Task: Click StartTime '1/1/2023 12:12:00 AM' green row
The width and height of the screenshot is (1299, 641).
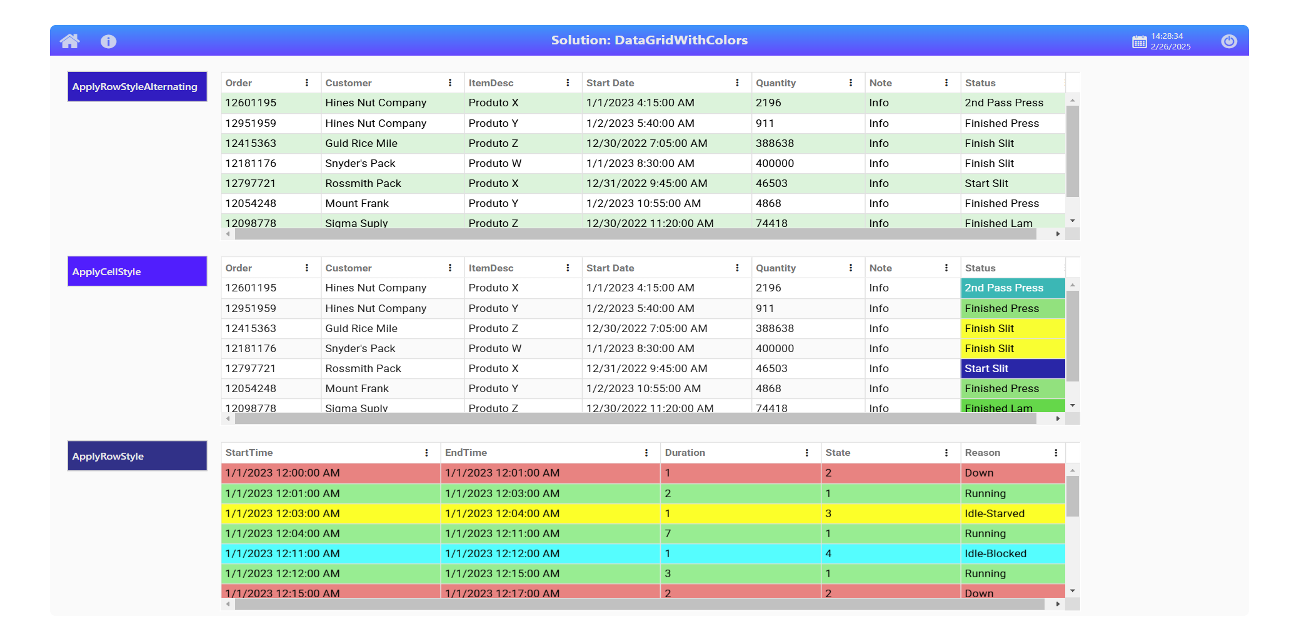Action: tap(283, 573)
